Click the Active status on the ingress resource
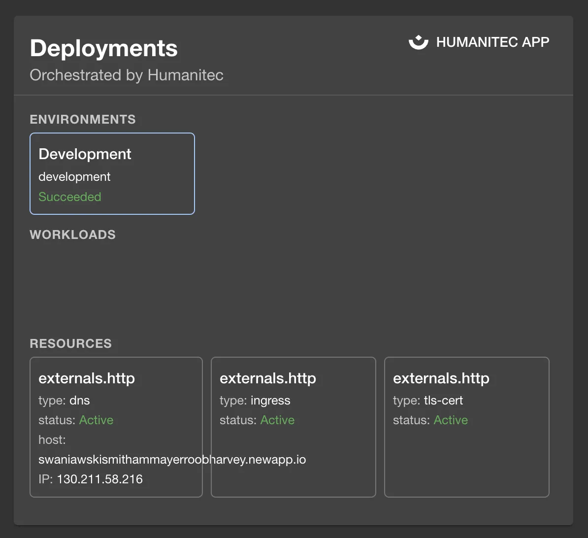The height and width of the screenshot is (538, 588). 277,420
